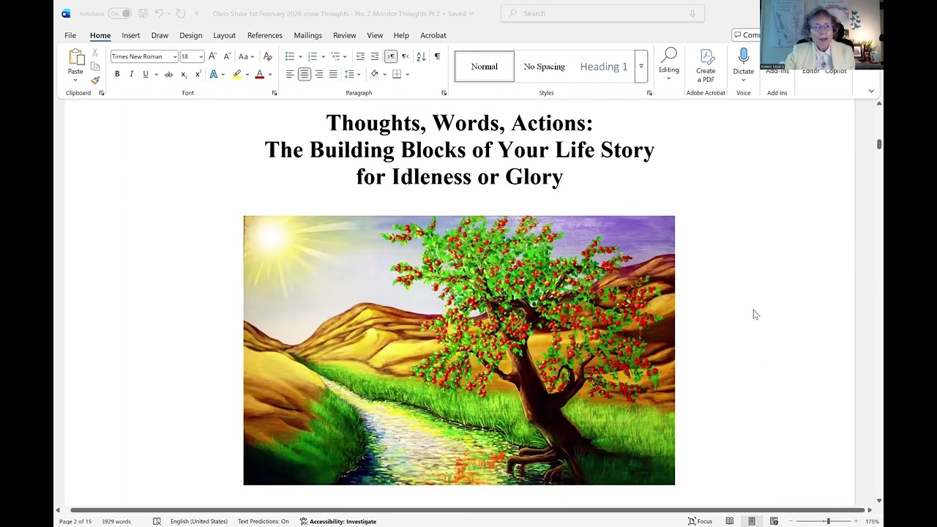
Task: Apply red font color
Action: point(259,74)
